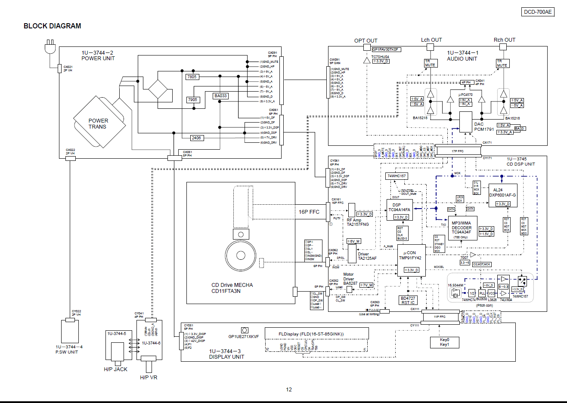Select the Motor Driver BA6287 label
The width and height of the screenshot is (567, 403).
tap(350, 279)
